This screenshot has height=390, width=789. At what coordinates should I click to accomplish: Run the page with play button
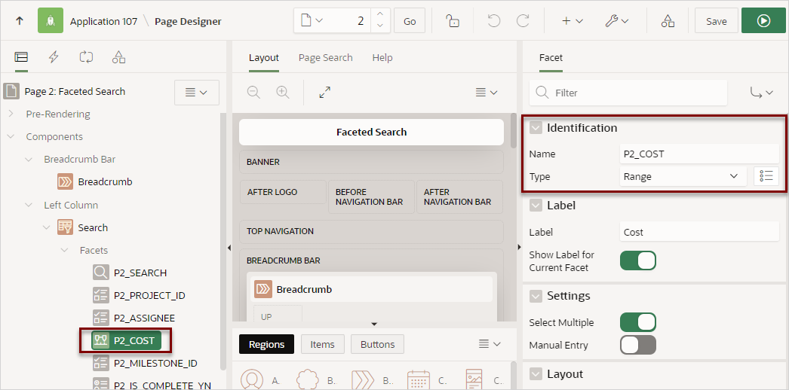[763, 21]
